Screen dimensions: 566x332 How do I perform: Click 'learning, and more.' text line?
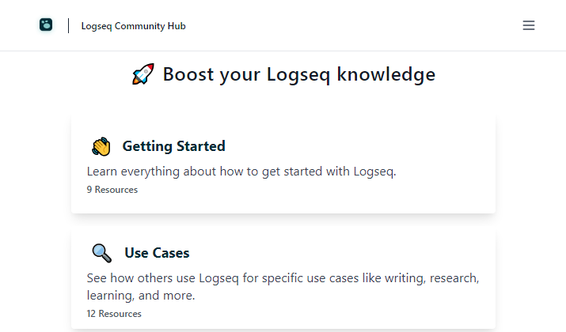[x=141, y=295]
